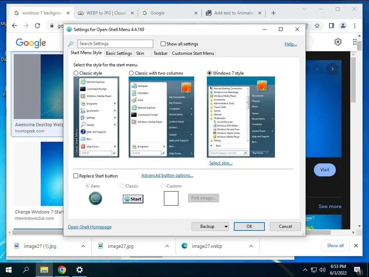Viewport: 369px width, 277px height.
Task: Click the Windows 7 style menu preview image
Action: [x=241, y=117]
